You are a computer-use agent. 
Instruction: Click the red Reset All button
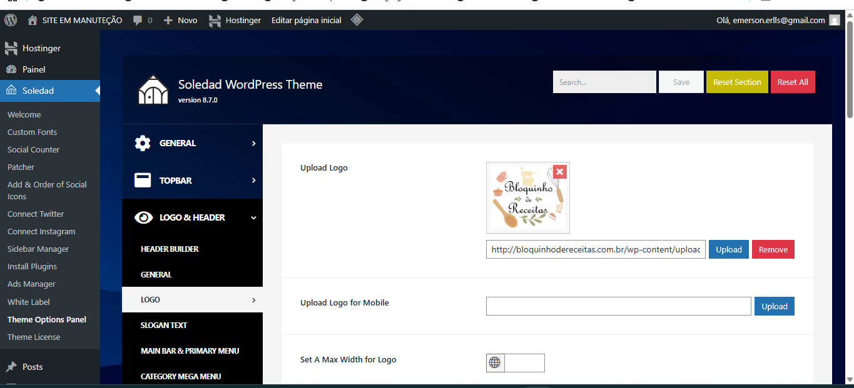pos(793,82)
